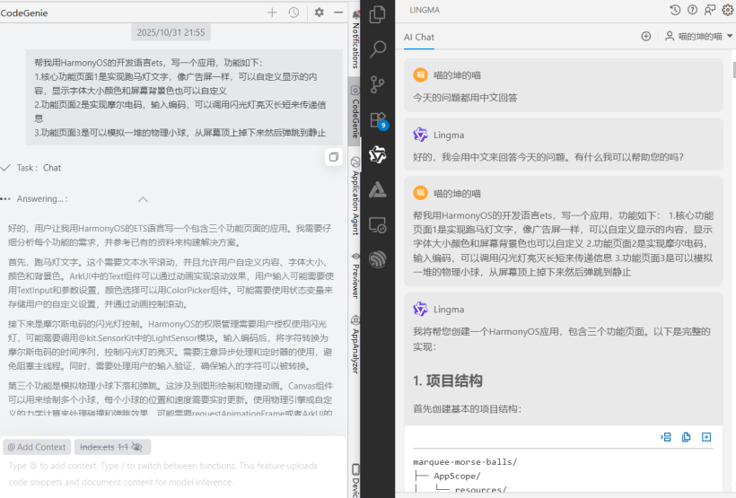The width and height of the screenshot is (736, 498).
Task: Open the AppAnalyzer side tab
Action: pos(355,345)
